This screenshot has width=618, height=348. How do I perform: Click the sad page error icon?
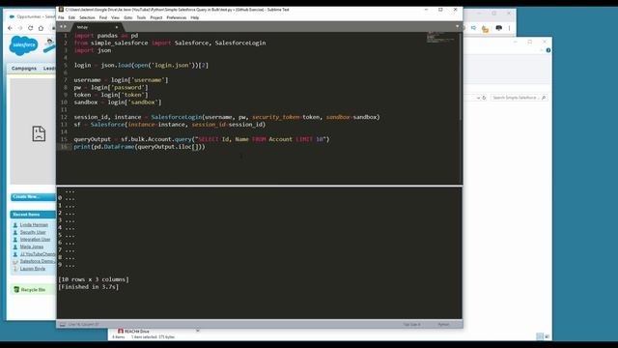(39, 133)
